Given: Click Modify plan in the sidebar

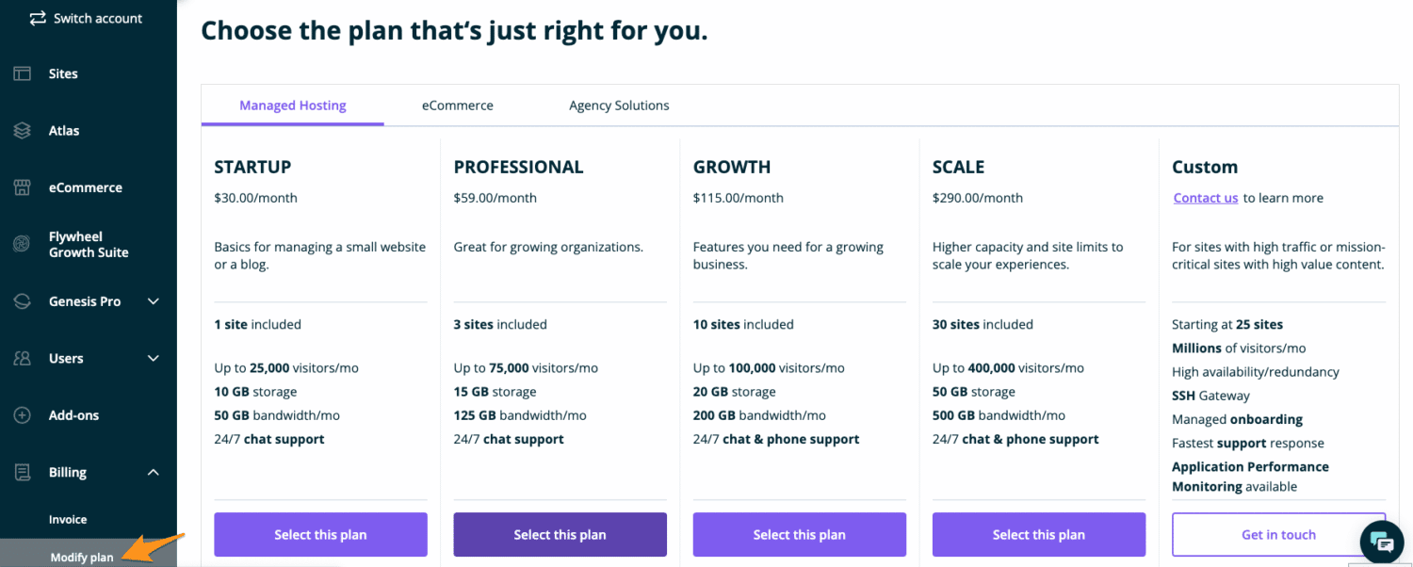Looking at the screenshot, I should click(x=80, y=556).
